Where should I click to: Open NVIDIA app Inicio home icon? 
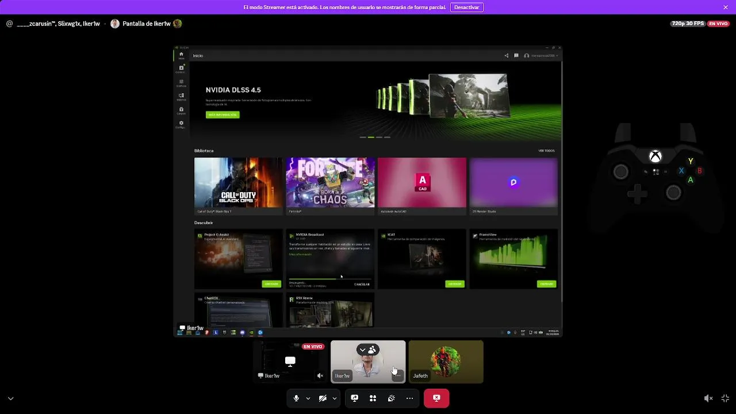point(181,55)
